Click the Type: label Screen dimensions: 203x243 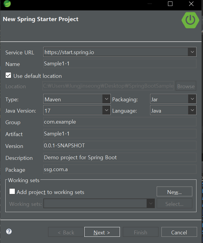pos(12,100)
